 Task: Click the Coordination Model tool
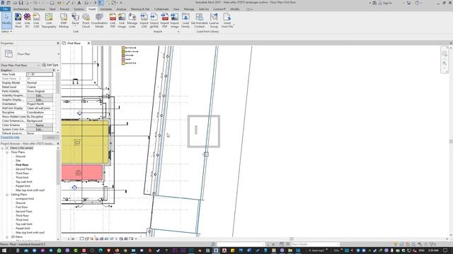(x=99, y=20)
